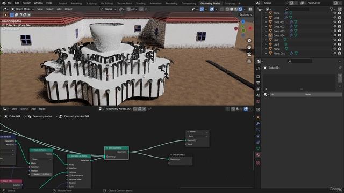Toggle camera view gizmo icon

click(x=249, y=54)
